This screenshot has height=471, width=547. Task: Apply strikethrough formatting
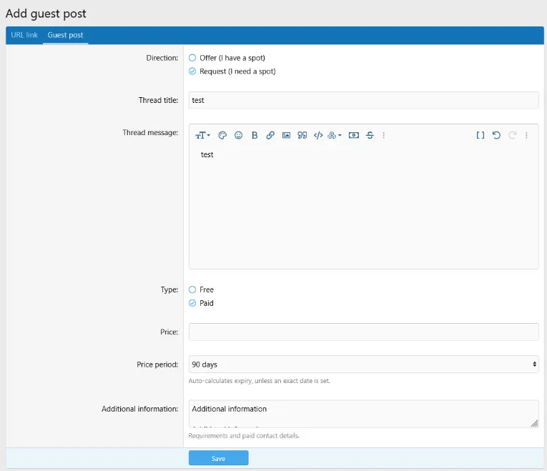coord(370,135)
